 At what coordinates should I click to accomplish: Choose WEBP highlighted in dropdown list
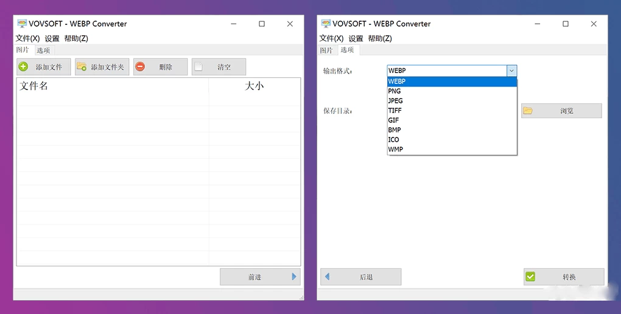452,82
